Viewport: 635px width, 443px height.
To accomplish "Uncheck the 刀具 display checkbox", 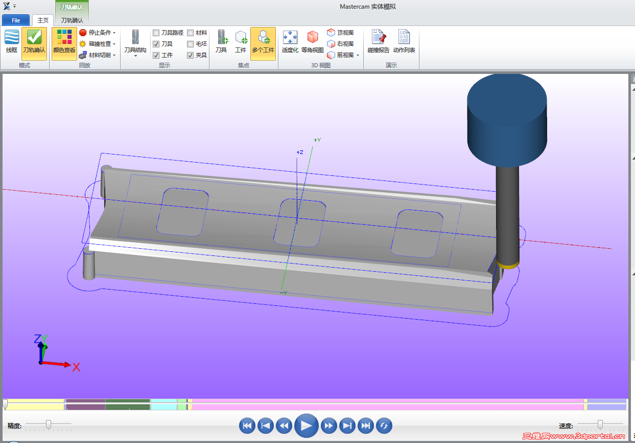I will coord(156,44).
